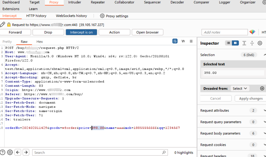Switch editor to Pretty view

pyautogui.click(x=7, y=42)
